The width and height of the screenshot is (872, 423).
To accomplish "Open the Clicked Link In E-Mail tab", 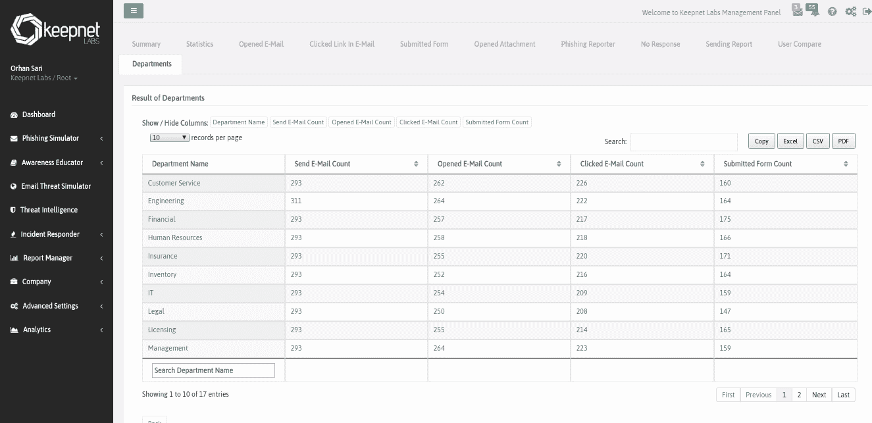I will pyautogui.click(x=342, y=44).
